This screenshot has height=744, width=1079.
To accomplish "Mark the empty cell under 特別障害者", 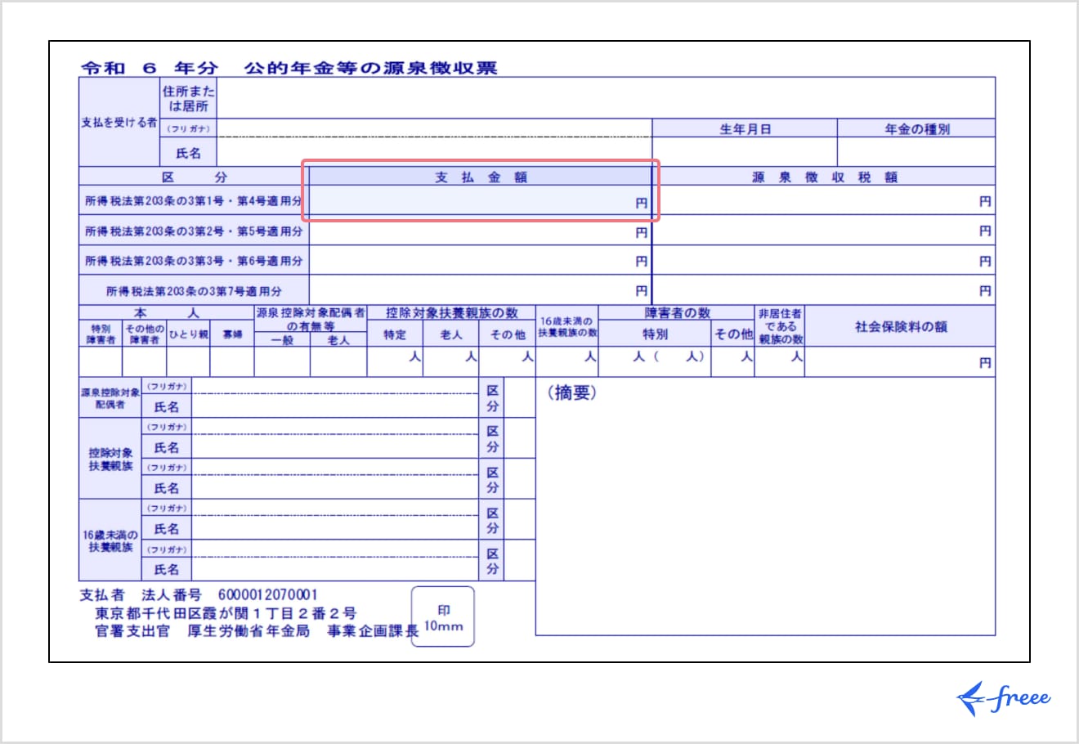I will [x=101, y=361].
